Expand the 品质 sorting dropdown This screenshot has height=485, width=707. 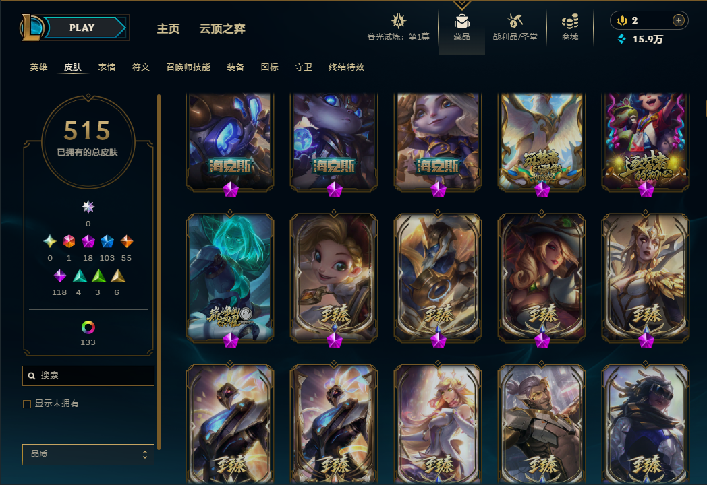pos(88,455)
